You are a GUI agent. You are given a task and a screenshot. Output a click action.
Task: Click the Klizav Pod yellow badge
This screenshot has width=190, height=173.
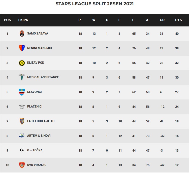22,63
